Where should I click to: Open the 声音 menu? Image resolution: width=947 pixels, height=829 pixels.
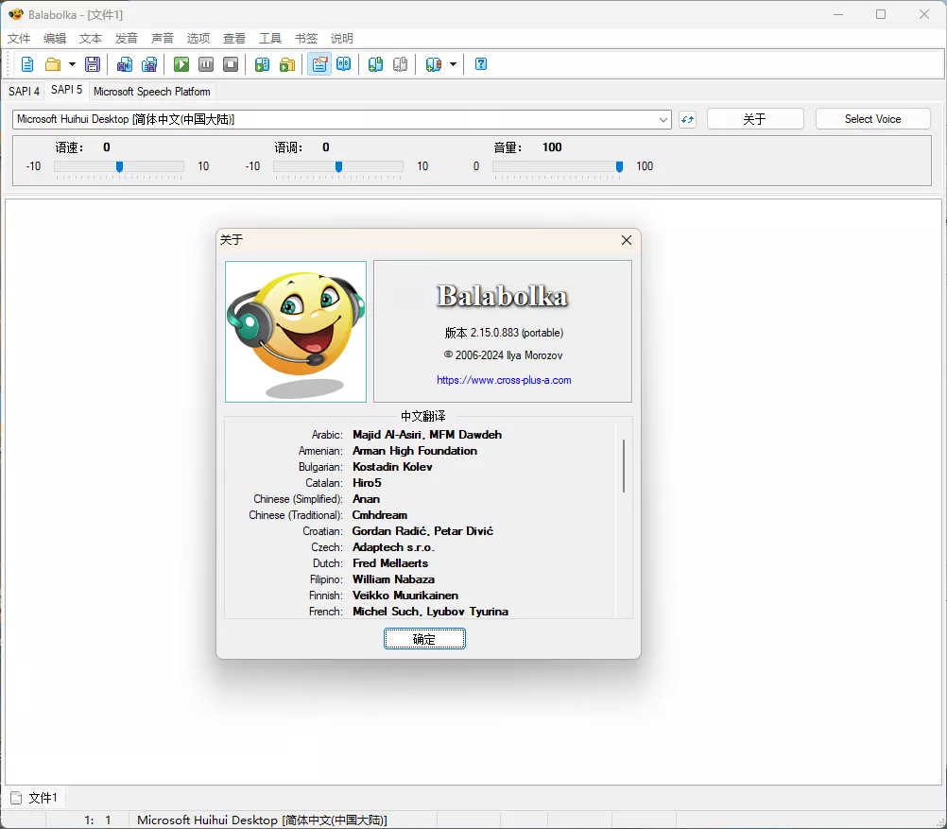pyautogui.click(x=162, y=38)
